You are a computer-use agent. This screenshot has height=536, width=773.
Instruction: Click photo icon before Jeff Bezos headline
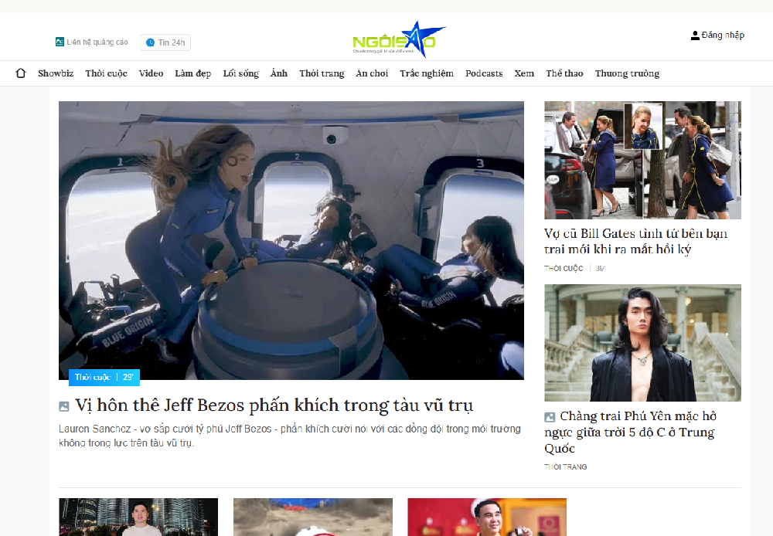64,406
